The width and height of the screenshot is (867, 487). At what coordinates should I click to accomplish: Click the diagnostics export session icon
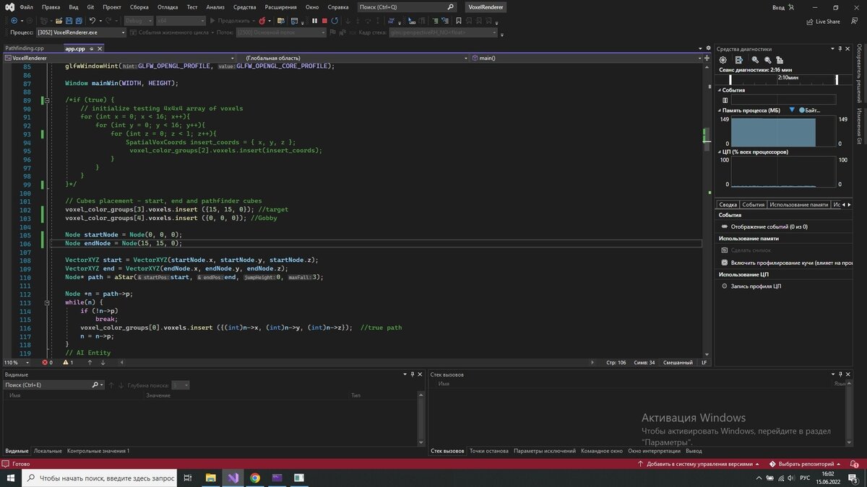coord(739,60)
